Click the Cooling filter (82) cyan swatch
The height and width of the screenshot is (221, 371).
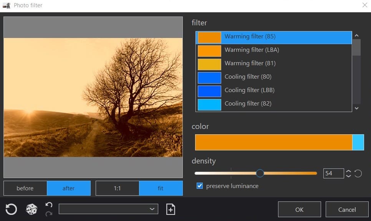click(209, 105)
